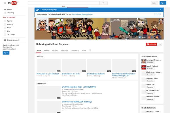This screenshot has height=113, width=170.
Task: Click the channel avatar on banner
Action: click(x=42, y=25)
